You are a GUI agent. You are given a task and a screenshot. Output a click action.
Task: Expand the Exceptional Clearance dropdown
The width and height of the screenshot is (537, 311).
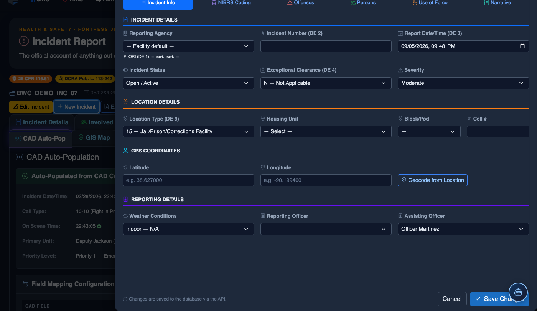pos(326,83)
